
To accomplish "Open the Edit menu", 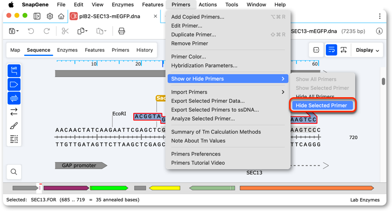I will (x=79, y=5).
